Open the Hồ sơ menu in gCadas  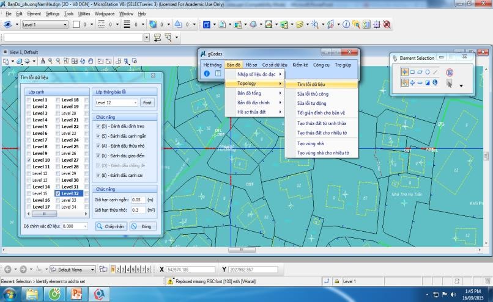251,64
